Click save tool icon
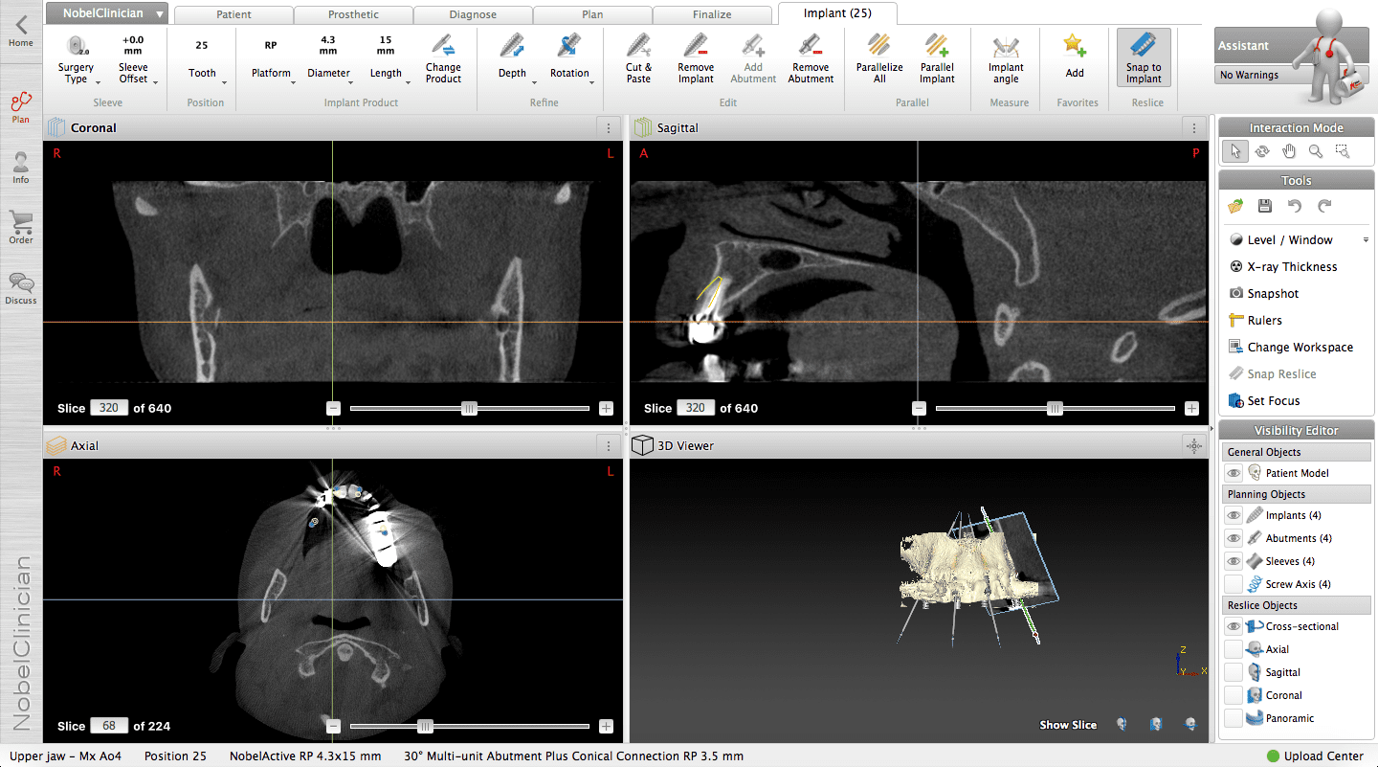1378x767 pixels. (x=1264, y=206)
